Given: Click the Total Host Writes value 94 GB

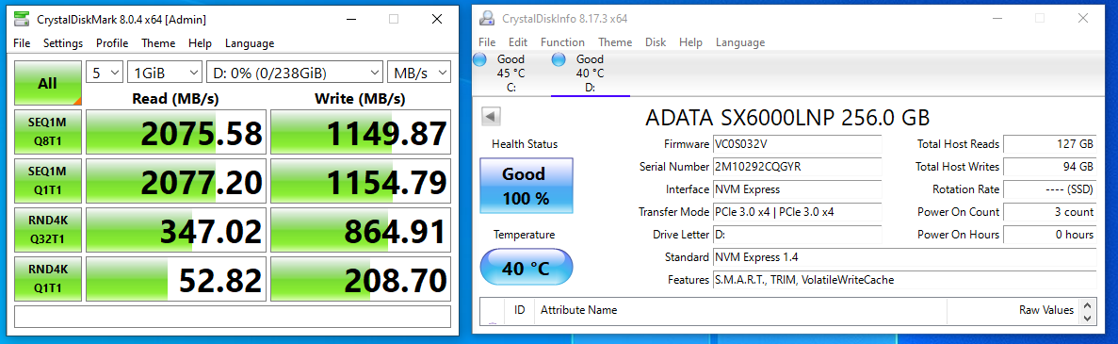Looking at the screenshot, I should coord(1050,167).
